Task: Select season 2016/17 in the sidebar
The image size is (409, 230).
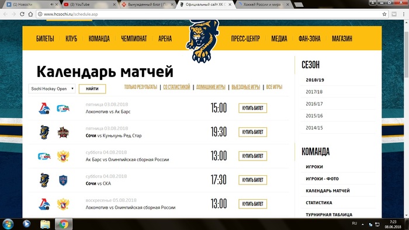Action: click(314, 104)
